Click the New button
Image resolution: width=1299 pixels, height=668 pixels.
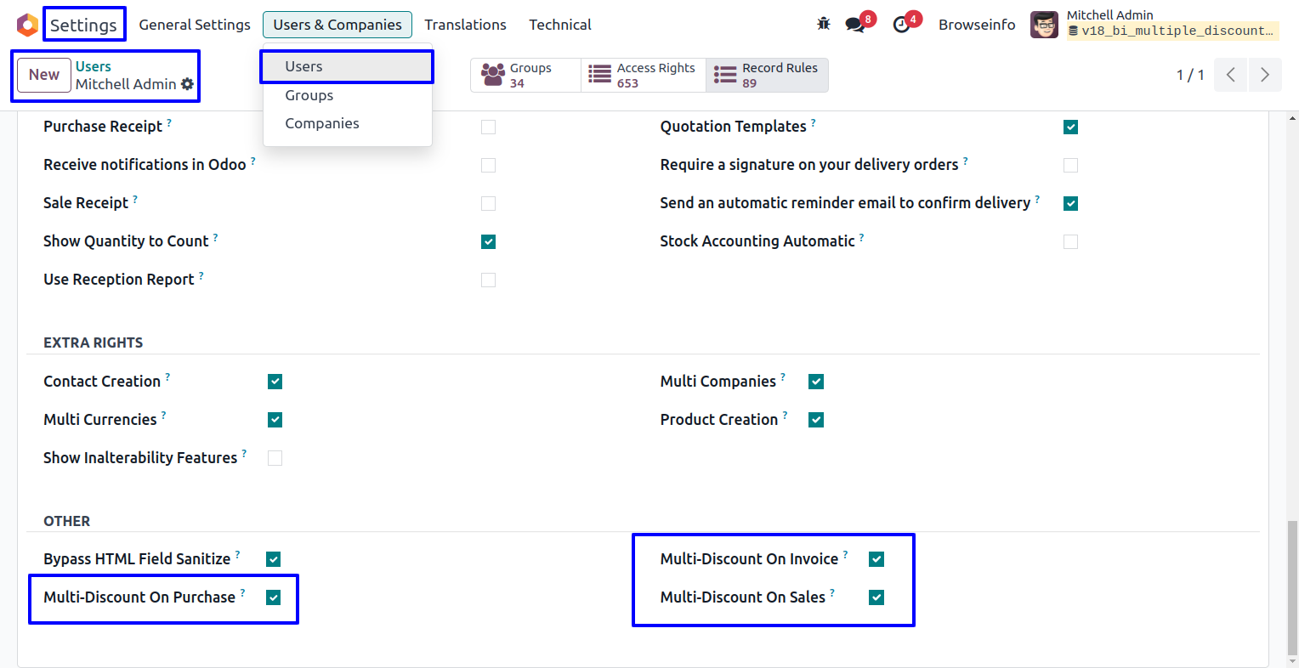click(x=44, y=75)
